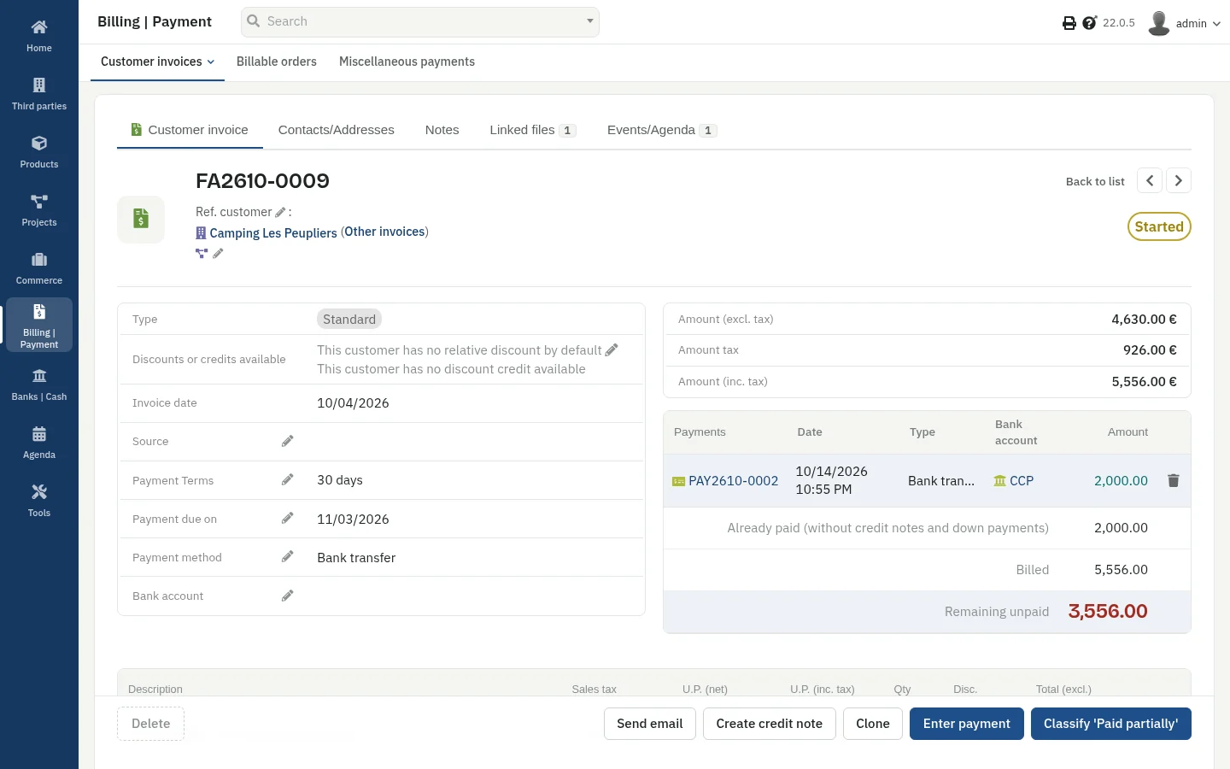Edit the Bank account pencil icon
Image resolution: width=1230 pixels, height=769 pixels.
coord(288,596)
